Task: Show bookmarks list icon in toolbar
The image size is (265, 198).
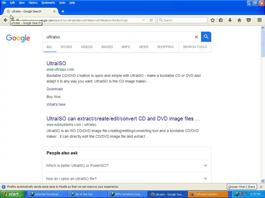Action: coord(220,20)
